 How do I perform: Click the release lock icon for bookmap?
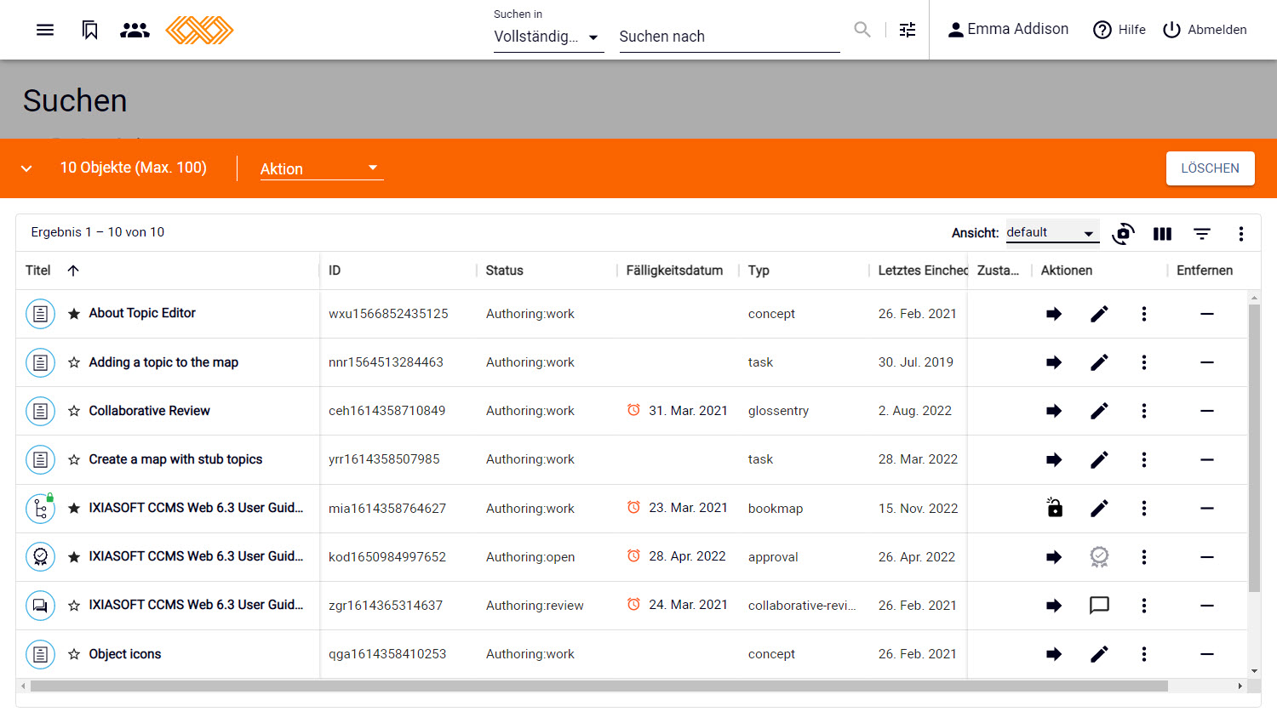click(1054, 508)
